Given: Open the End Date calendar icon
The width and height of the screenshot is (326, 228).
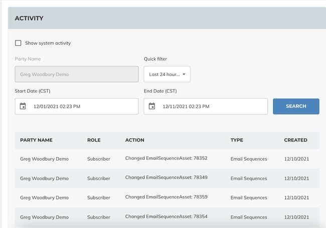Looking at the screenshot, I should pyautogui.click(x=152, y=106).
